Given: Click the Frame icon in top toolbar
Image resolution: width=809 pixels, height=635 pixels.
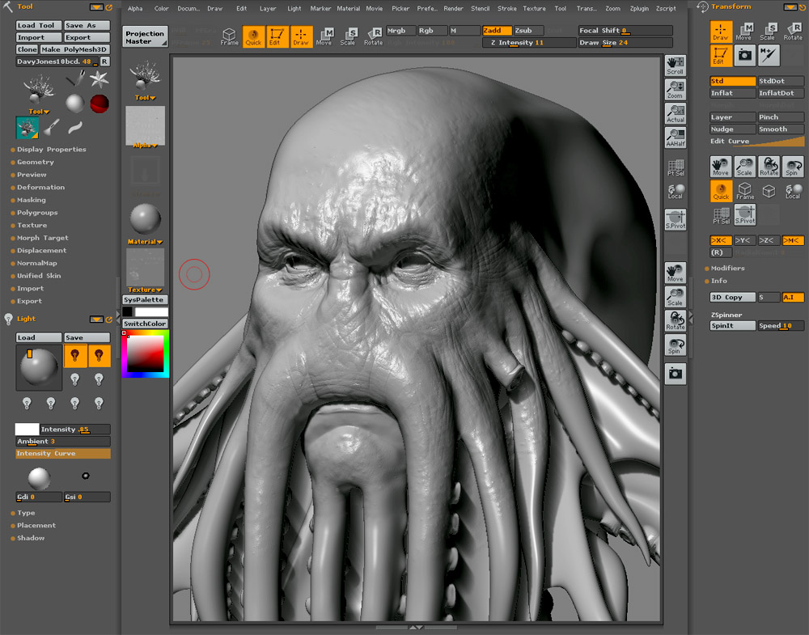Looking at the screenshot, I should [x=229, y=36].
